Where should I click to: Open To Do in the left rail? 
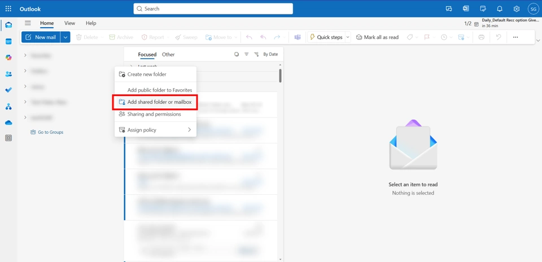point(8,90)
